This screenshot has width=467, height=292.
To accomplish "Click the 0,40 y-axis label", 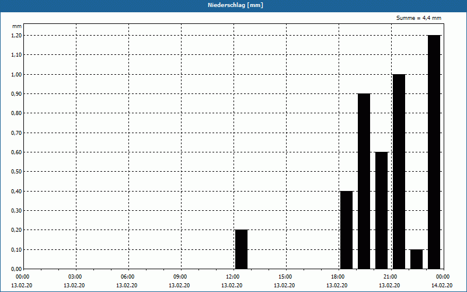I will click(16, 192).
